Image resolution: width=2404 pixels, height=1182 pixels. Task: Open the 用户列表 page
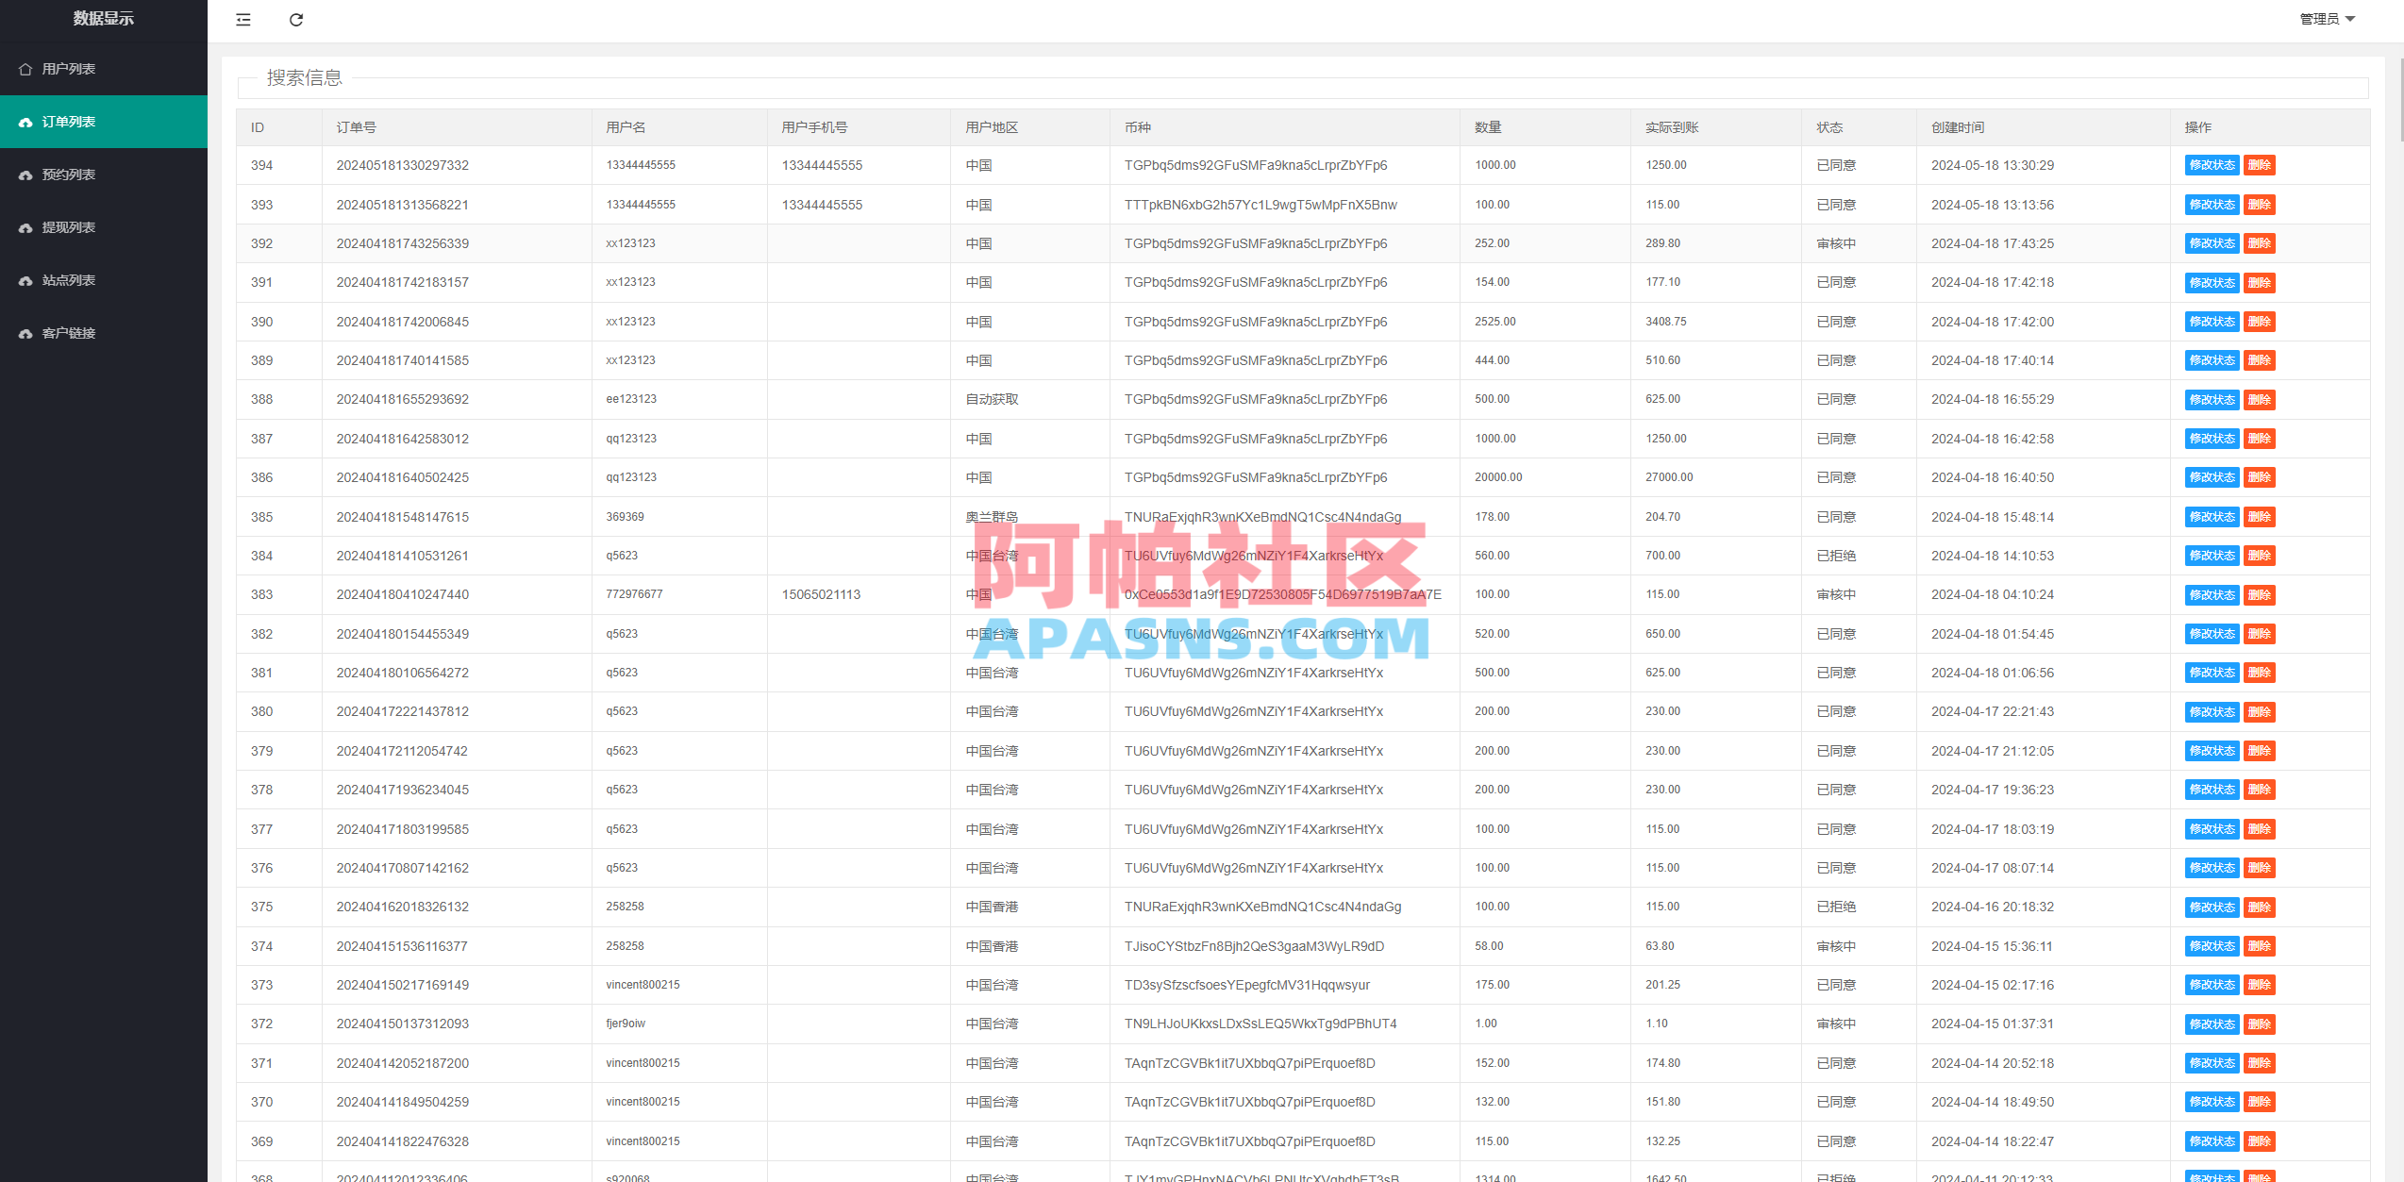67,68
